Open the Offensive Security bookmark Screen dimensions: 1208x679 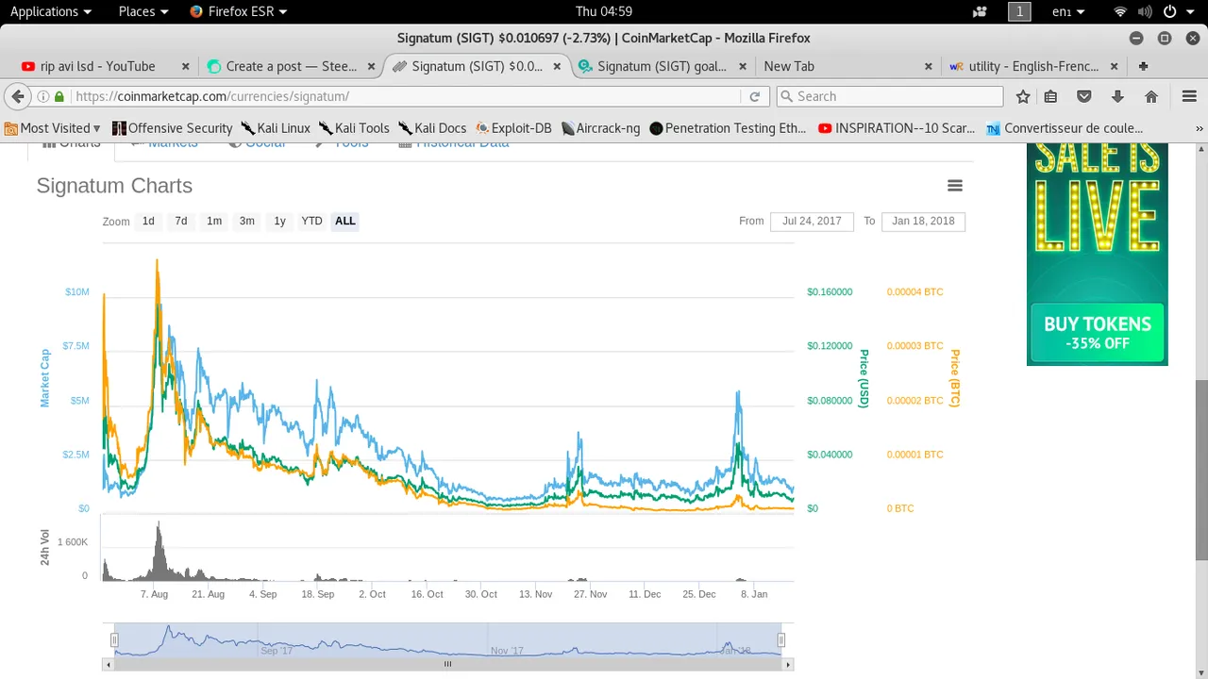pos(173,128)
